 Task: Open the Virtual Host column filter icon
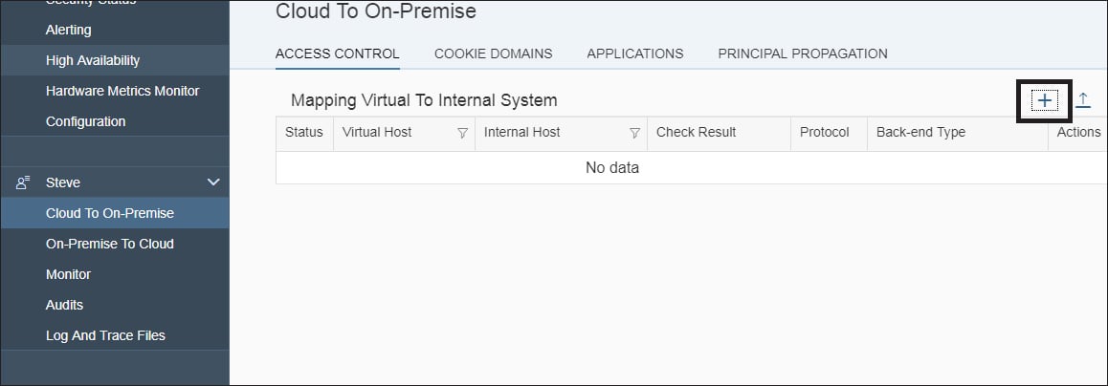click(x=463, y=133)
